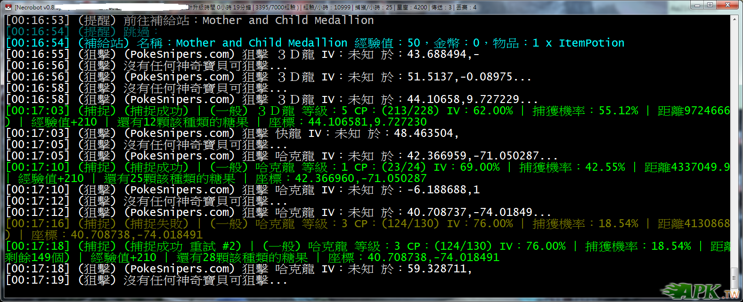Screen dimensions: 743x302
Task: Click 捕獲/小時：25 in title bar
Action: 374,7
